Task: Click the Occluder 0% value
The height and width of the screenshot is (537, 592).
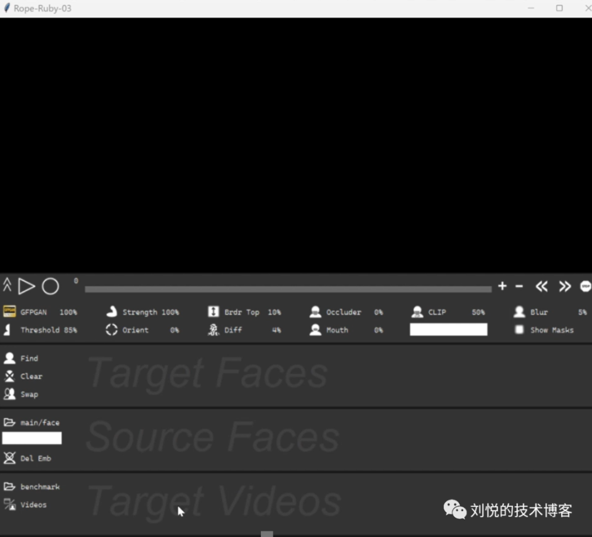Action: point(378,312)
